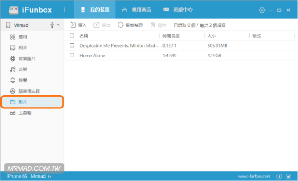
Task: Click arrow icon beside iPhone 6S status
Action: click(x=50, y=177)
